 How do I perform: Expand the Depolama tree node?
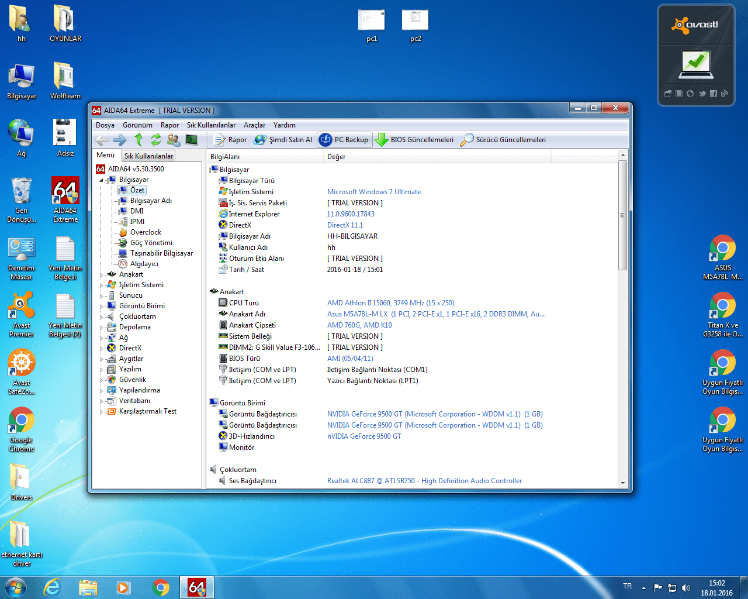click(101, 328)
